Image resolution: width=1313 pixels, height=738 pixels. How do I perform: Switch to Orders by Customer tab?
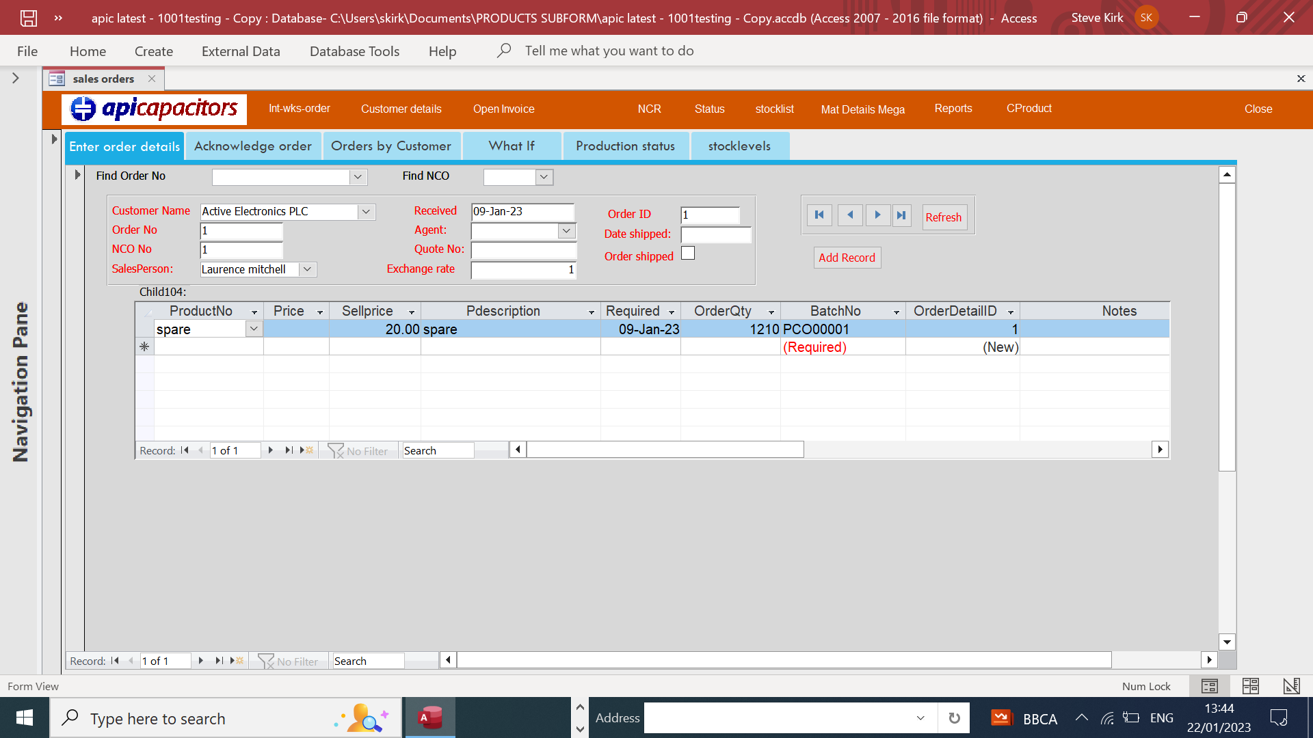click(x=391, y=146)
